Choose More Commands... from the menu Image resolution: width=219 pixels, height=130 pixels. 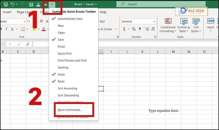click(x=70, y=110)
